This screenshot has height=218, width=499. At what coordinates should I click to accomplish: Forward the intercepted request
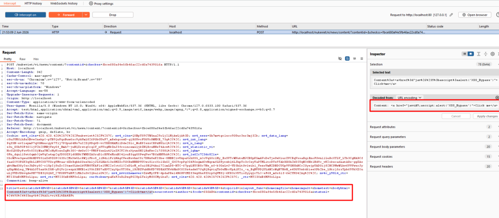[x=65, y=15]
